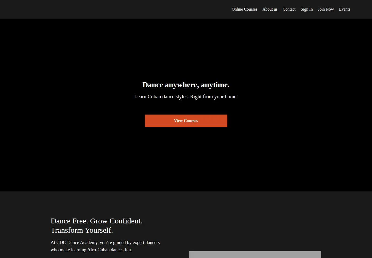Click Sign In in navigation
Screen dimensions: 372x258
[307, 9]
